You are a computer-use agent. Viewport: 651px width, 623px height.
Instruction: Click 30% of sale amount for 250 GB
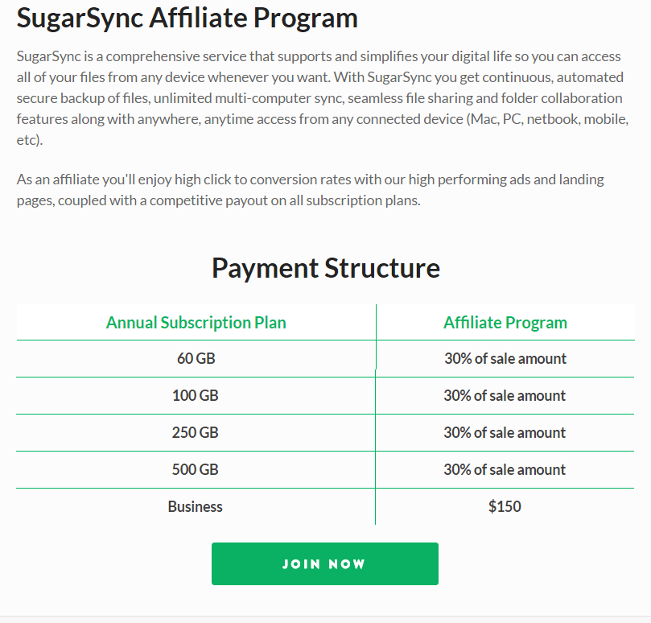tap(505, 433)
